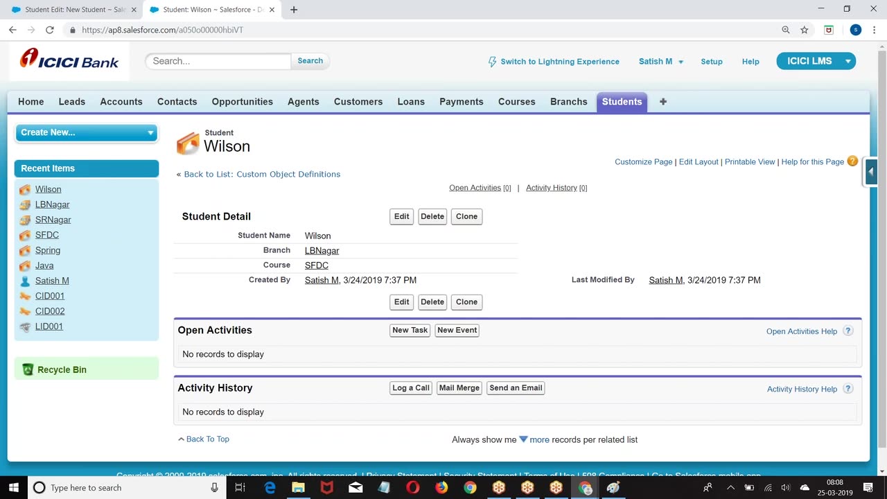Viewport: 887px width, 499px height.
Task: Open the Windows Start menu
Action: (14, 487)
